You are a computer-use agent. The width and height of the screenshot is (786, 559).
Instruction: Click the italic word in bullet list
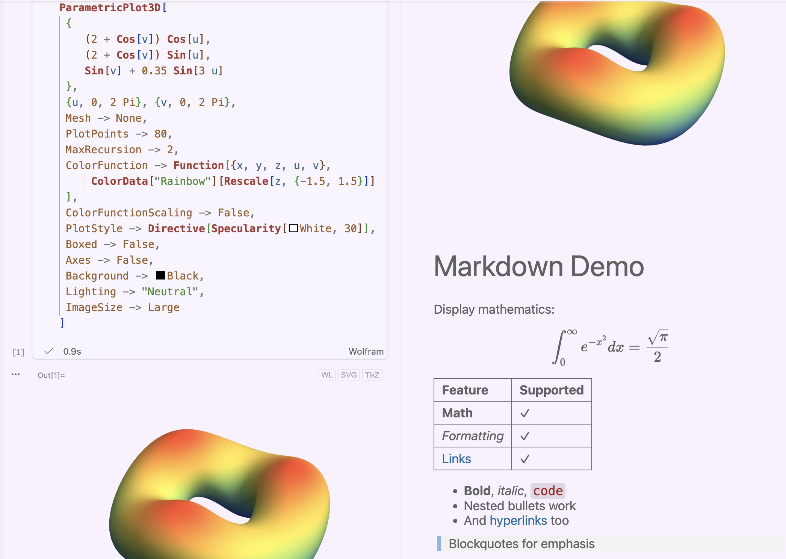click(511, 491)
